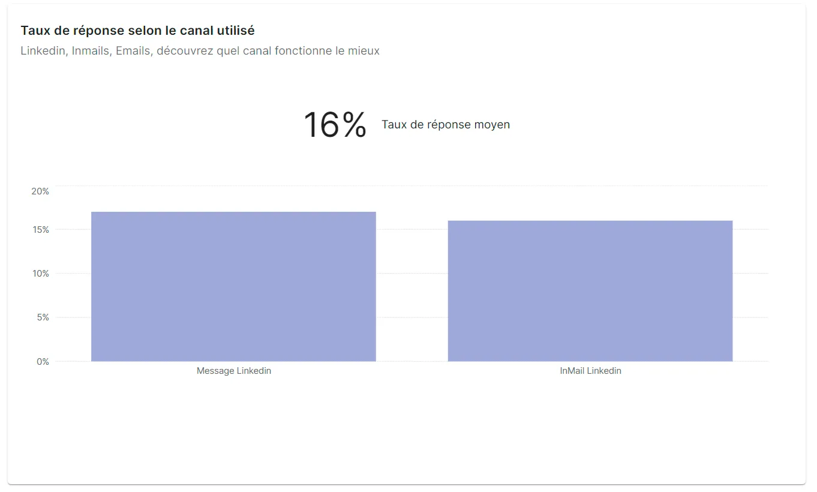Click the chart title "Taux de réponse selon le canal utilisé"
This screenshot has height=492, width=817.
[x=137, y=31]
